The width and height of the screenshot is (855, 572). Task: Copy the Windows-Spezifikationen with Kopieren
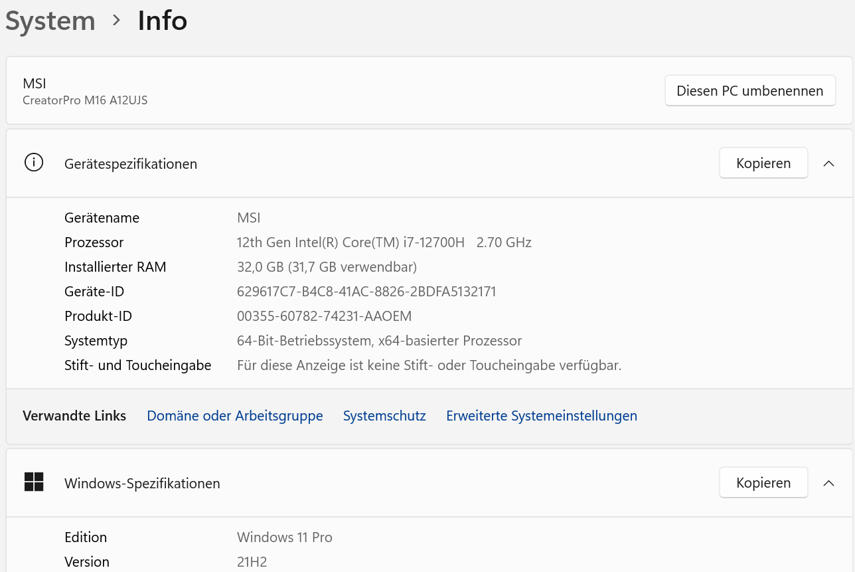763,482
